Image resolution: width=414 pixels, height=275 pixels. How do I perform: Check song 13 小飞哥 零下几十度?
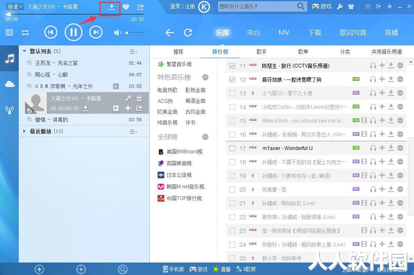tap(232, 93)
